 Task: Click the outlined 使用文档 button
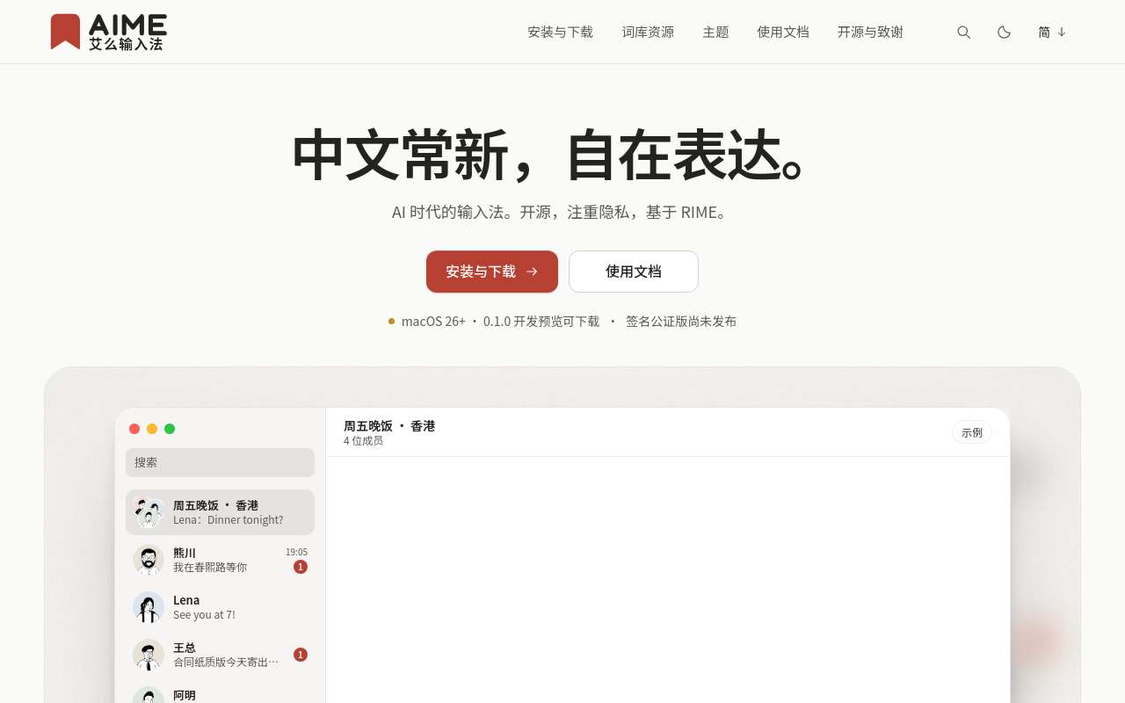[634, 272]
